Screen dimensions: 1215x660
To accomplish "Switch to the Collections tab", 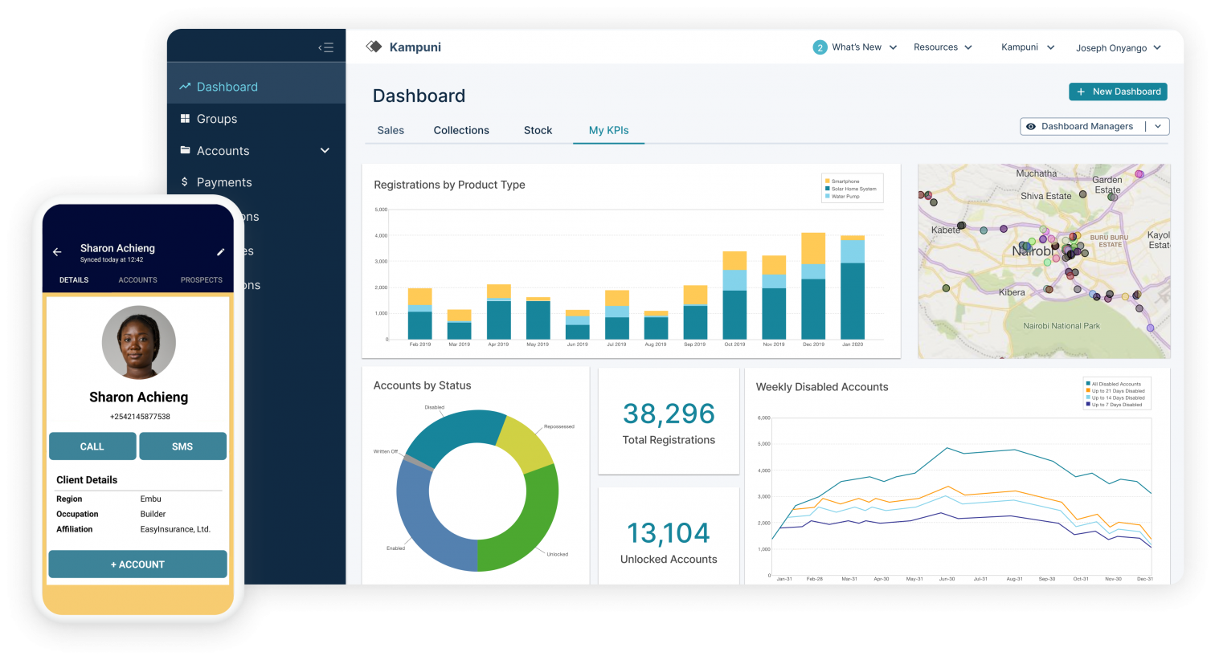I will (460, 130).
